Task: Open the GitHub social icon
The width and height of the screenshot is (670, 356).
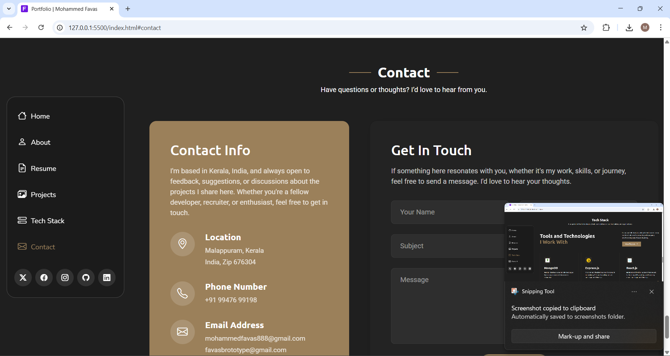Action: tap(86, 278)
